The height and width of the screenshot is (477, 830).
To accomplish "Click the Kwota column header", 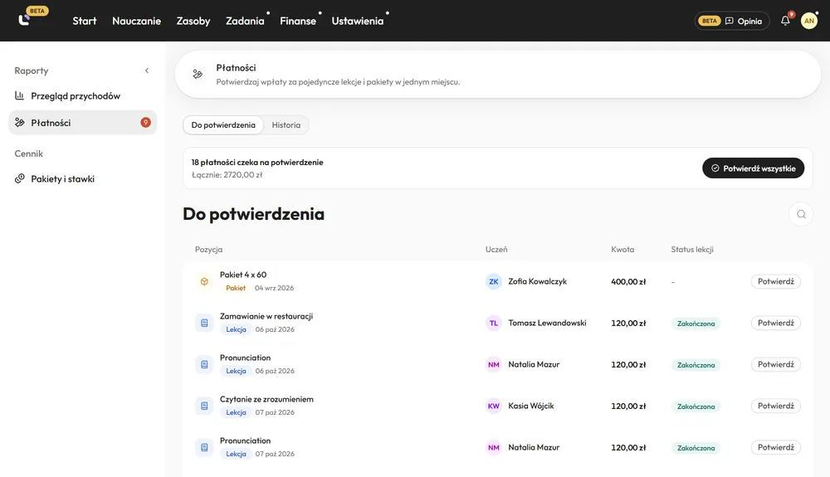I will coord(622,250).
